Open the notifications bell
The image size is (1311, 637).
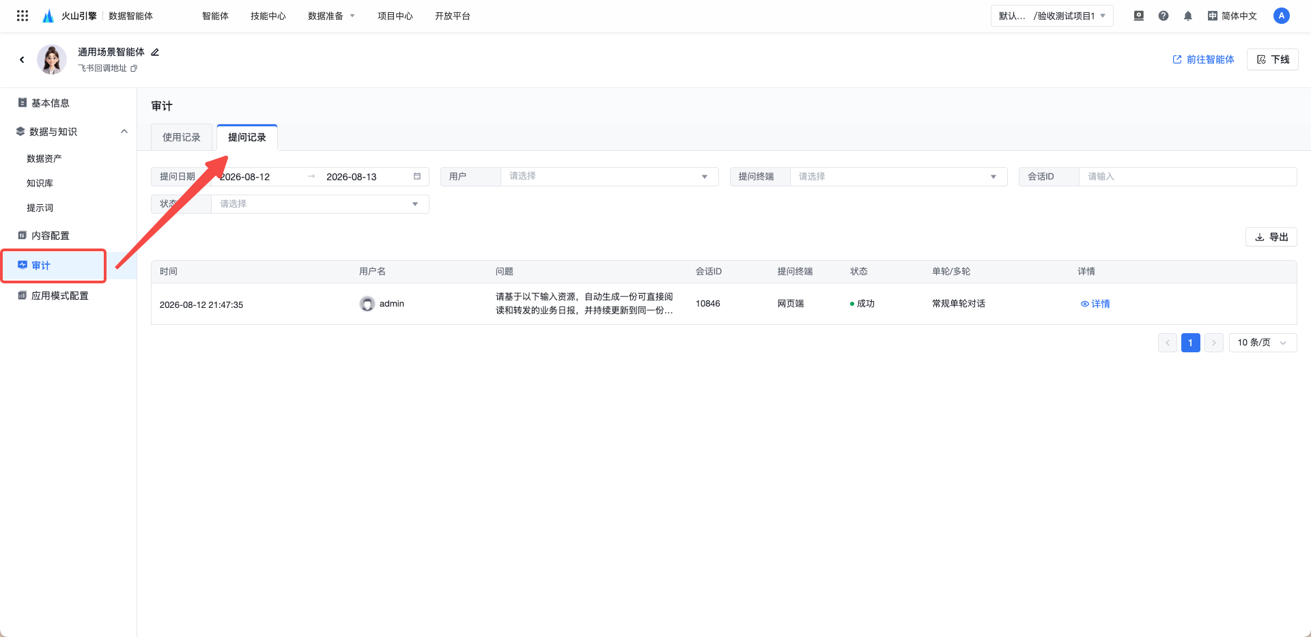click(x=1188, y=16)
